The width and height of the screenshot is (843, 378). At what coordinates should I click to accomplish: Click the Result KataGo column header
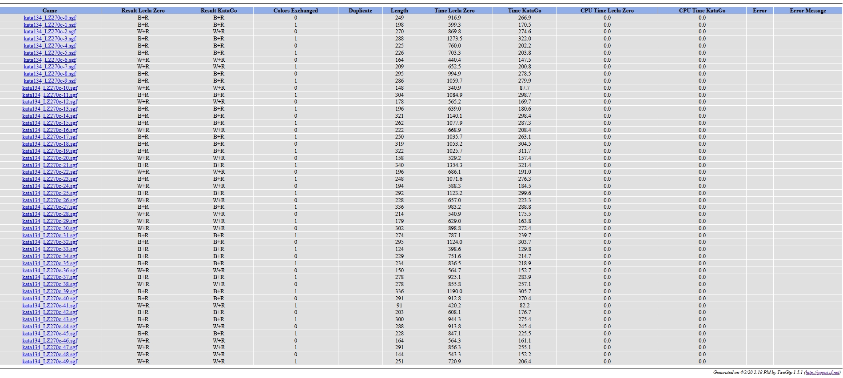tap(219, 11)
